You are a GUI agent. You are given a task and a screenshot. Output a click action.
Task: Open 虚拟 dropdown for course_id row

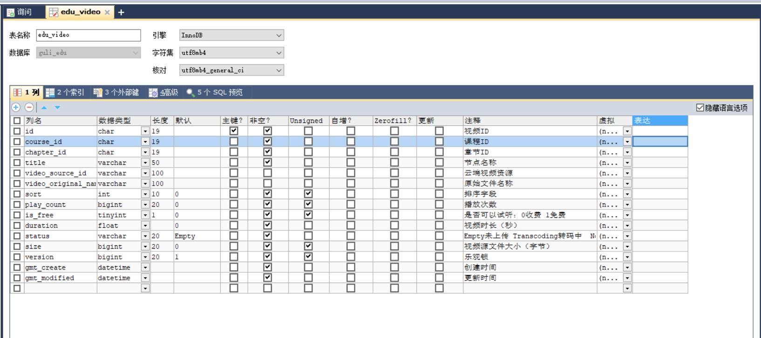point(627,142)
